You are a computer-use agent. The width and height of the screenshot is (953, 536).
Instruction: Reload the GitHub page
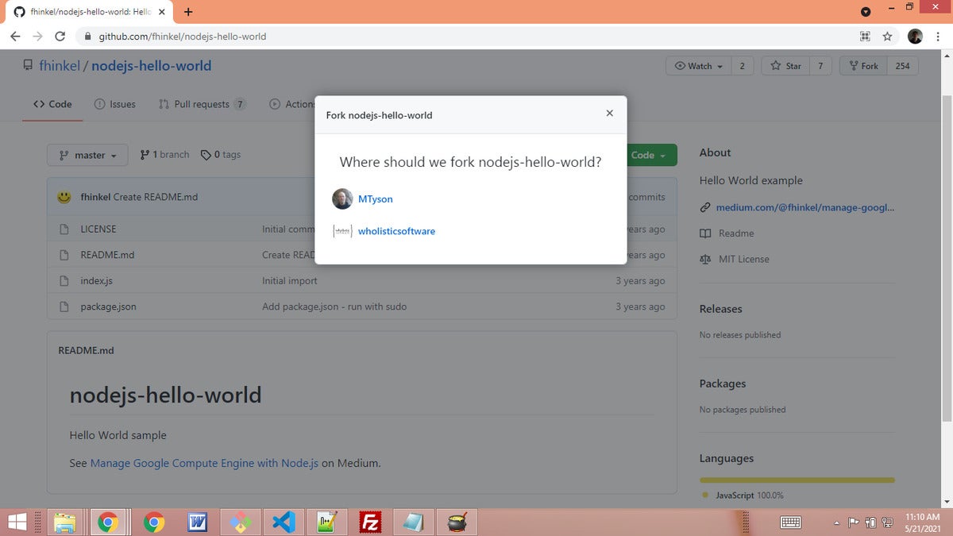coord(60,37)
